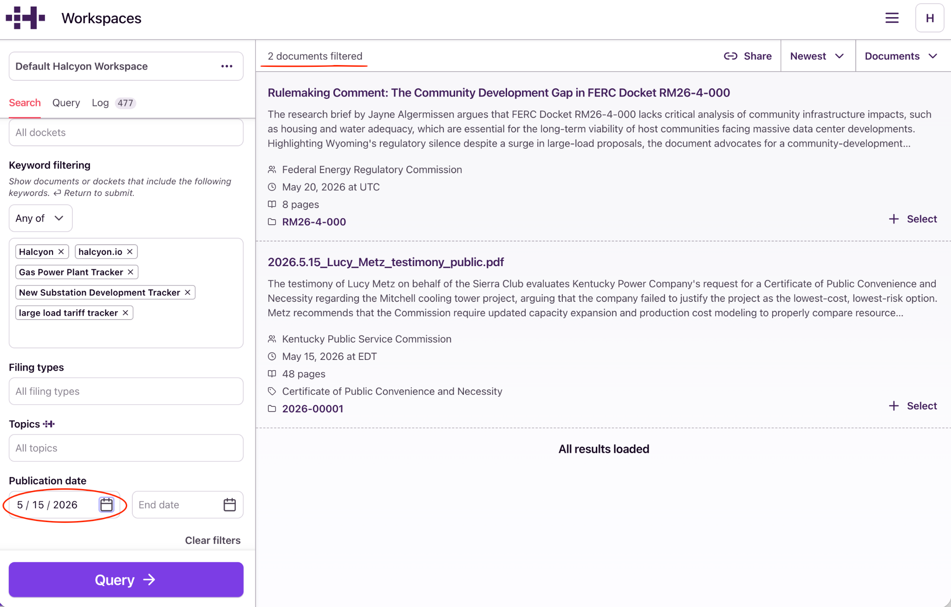Remove large load tariff tracker tag
Viewport: 951px width, 607px height.
coord(125,313)
